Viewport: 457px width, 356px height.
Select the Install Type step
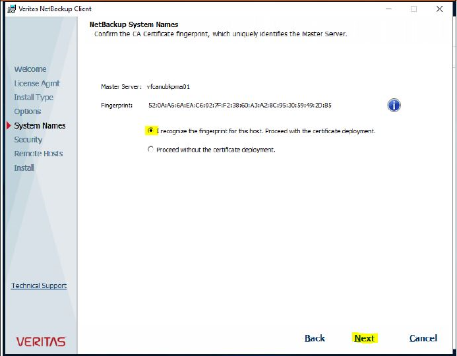tap(34, 98)
